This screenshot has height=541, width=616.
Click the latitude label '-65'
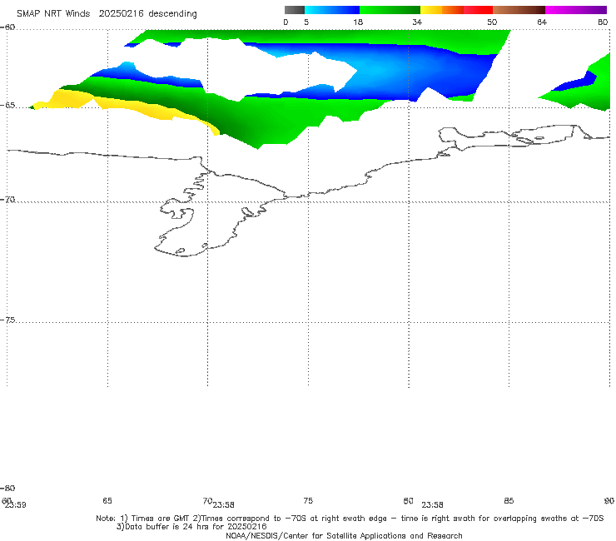7,106
